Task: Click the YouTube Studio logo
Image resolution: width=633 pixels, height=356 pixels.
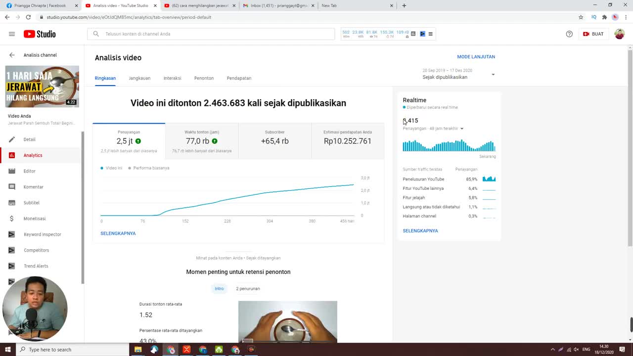Action: [40, 34]
